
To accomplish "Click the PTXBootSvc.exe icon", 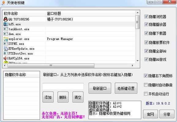I will coord(6,53).
